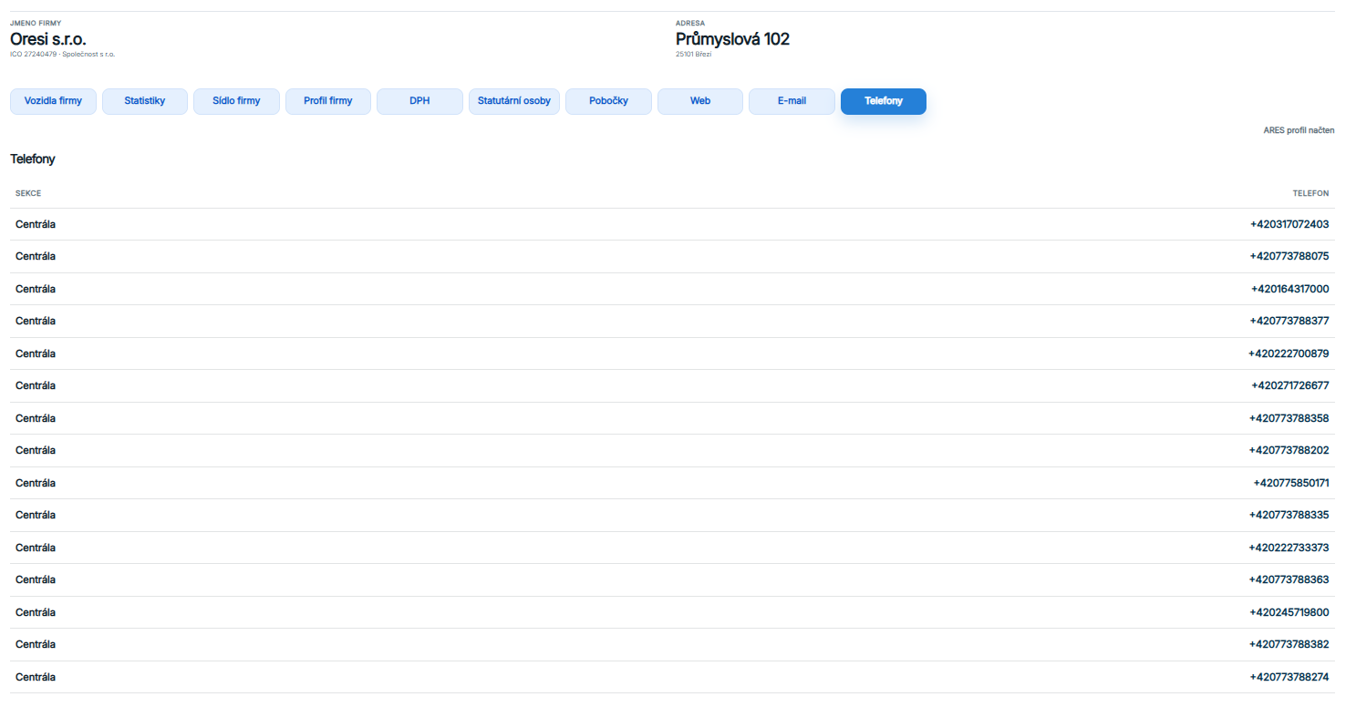Switch to the E-mail tab

coord(792,101)
